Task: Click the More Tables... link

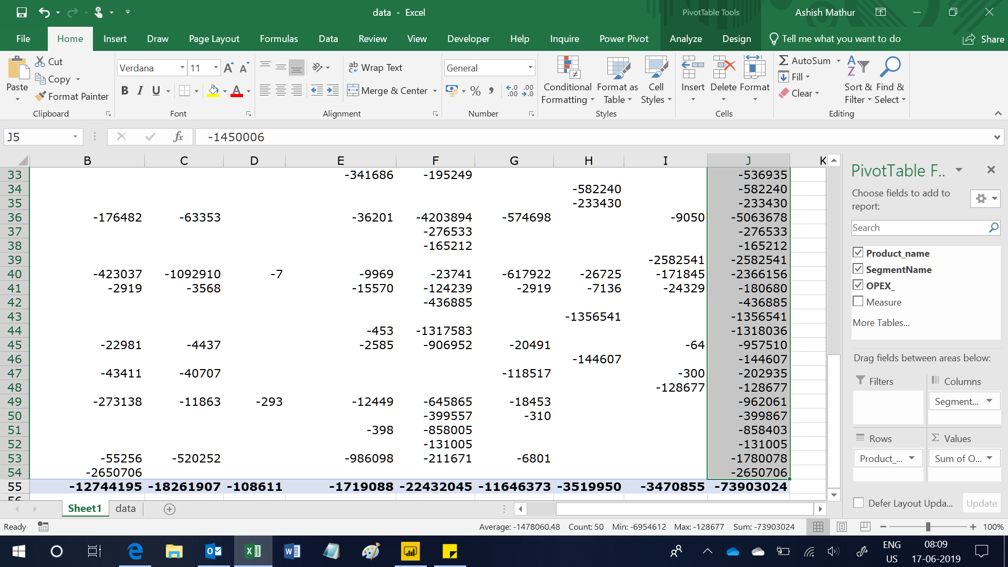Action: pos(881,323)
